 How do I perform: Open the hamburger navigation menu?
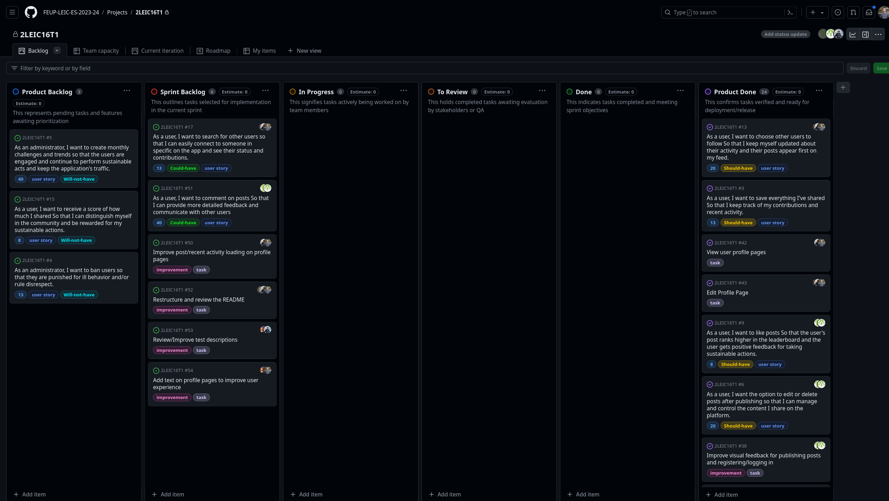12,12
